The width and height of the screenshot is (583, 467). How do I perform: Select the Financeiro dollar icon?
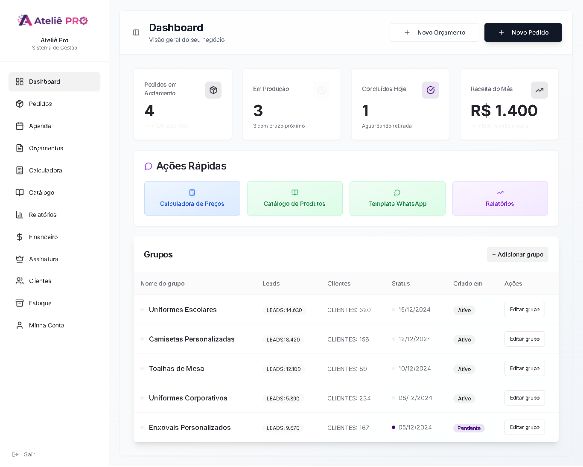tap(20, 237)
